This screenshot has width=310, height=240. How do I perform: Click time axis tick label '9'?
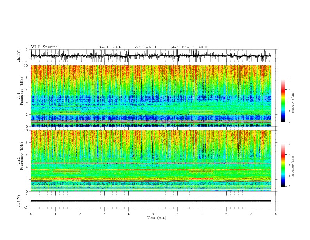[251, 214]
